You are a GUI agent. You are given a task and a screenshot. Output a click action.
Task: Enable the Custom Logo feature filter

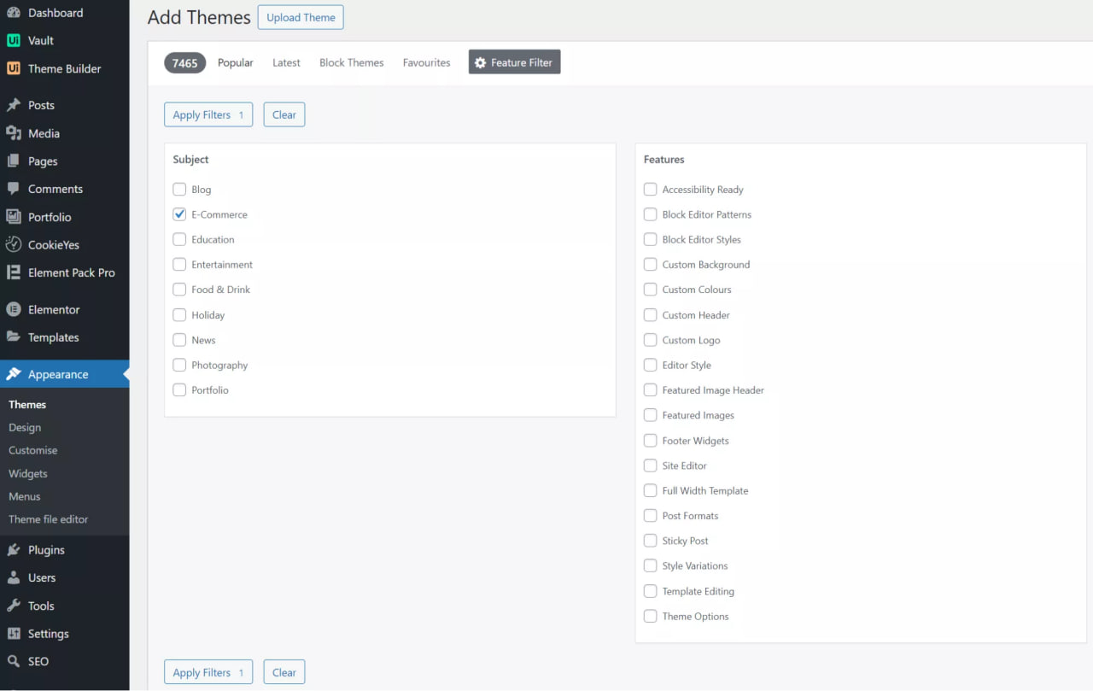(650, 340)
